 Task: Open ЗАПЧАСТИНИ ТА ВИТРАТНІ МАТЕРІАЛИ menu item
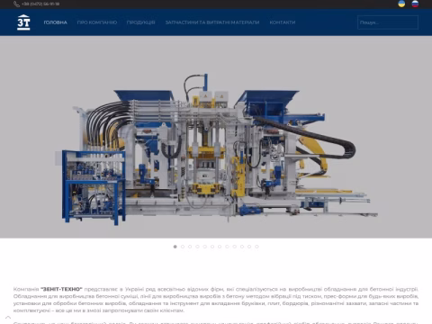(212, 22)
